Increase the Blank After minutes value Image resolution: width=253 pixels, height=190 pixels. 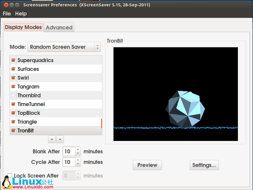pyautogui.click(x=78, y=149)
